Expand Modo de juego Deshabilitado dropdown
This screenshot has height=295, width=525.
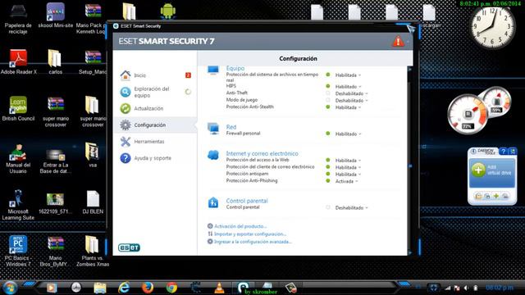point(352,101)
